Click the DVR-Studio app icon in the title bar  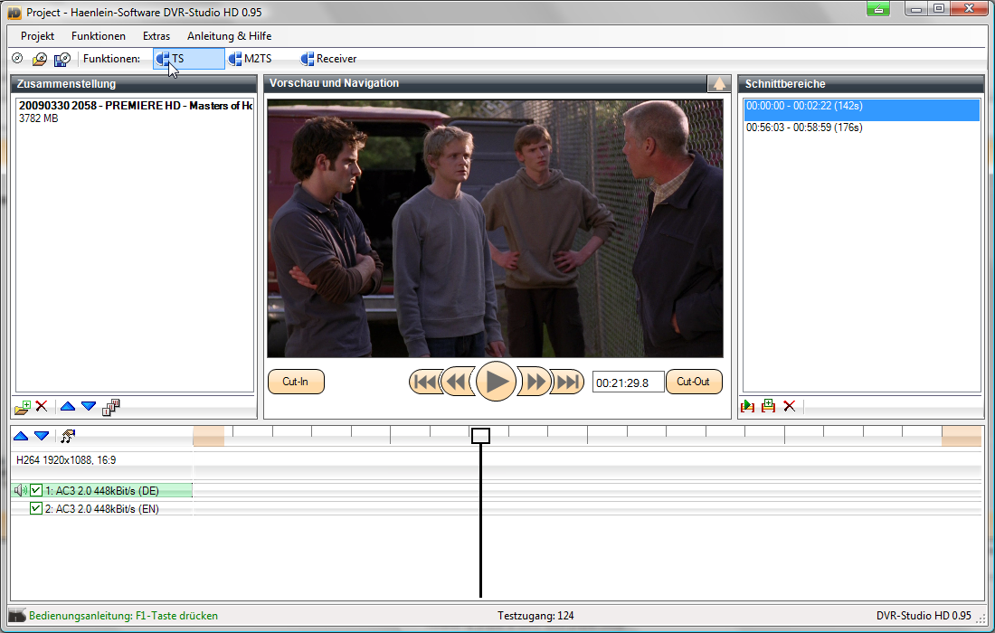pos(14,12)
